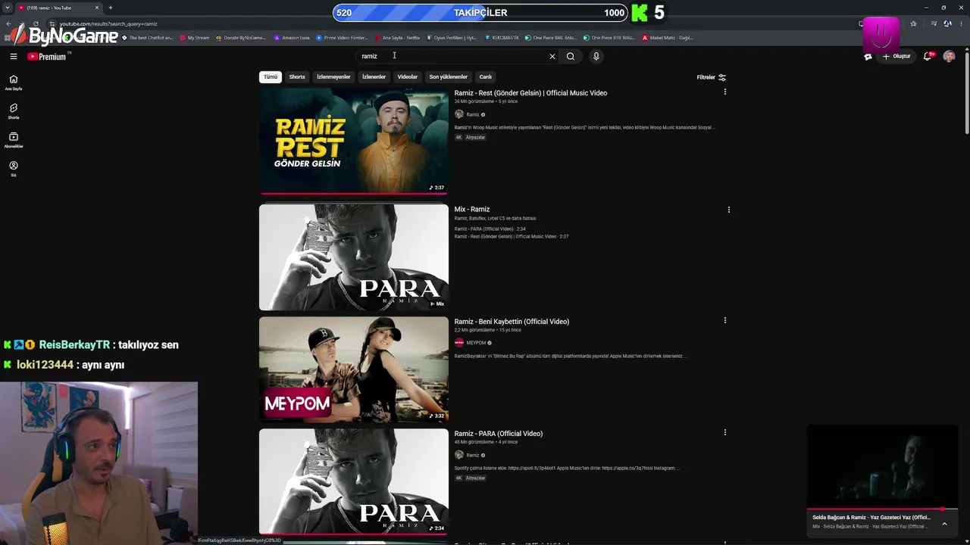Visit the MEYPOM channel link
Screen dimensions: 970x545
click(476, 343)
